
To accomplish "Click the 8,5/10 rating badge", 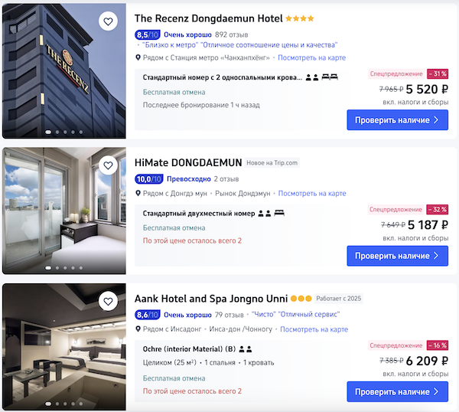I will click(148, 35).
